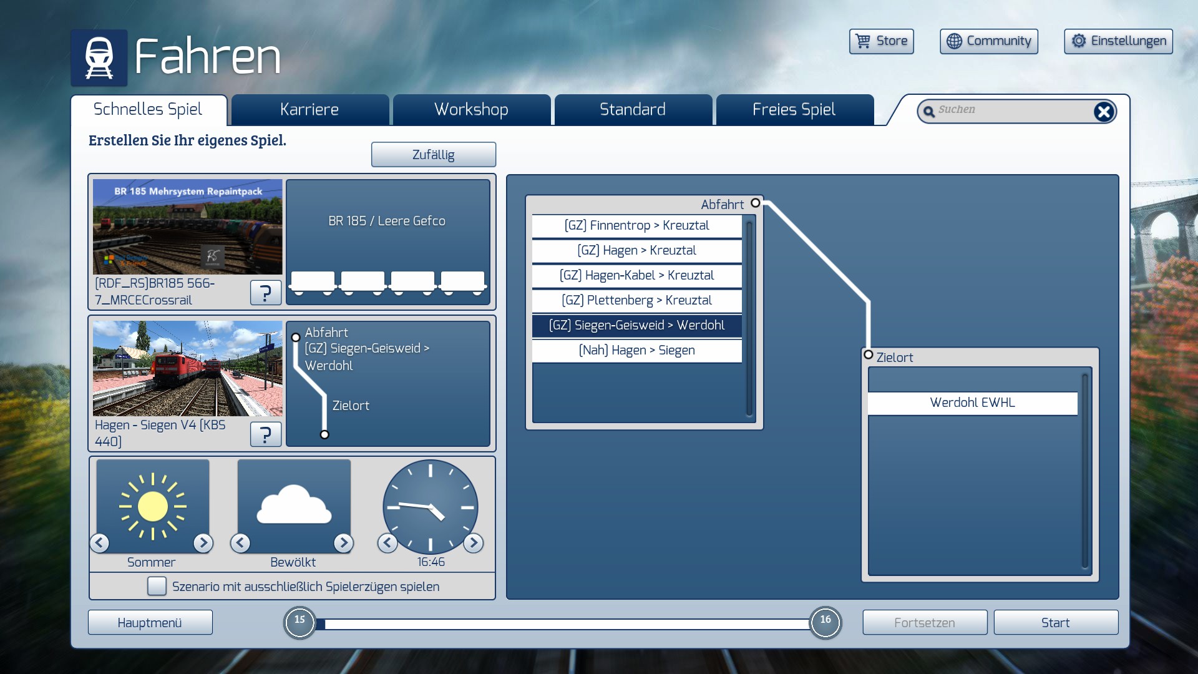Clear the search field with X icon
Screen dimensions: 1198x674
click(x=1103, y=112)
